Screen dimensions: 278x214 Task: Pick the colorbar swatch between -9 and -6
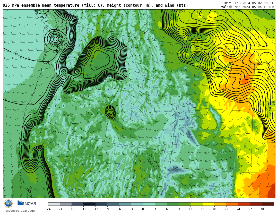[113, 204]
